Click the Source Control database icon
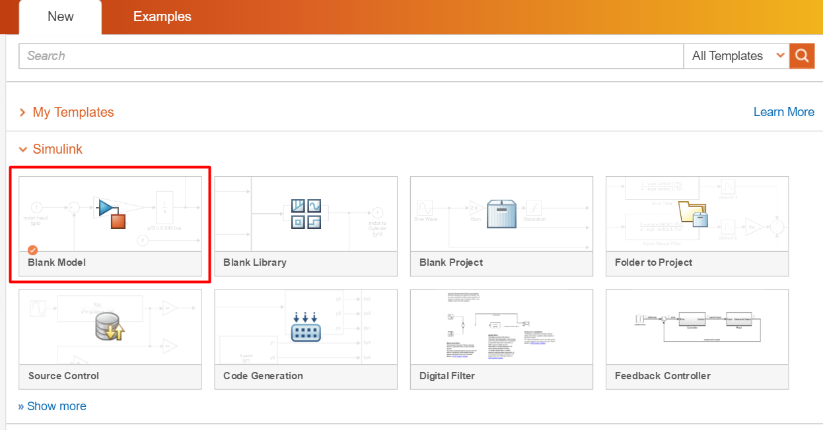Screen dimensions: 823x430 tap(109, 326)
